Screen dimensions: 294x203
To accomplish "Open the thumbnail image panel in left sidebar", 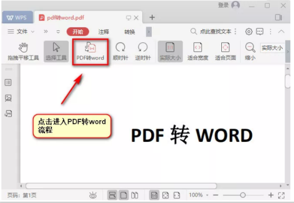I will tap(8, 98).
